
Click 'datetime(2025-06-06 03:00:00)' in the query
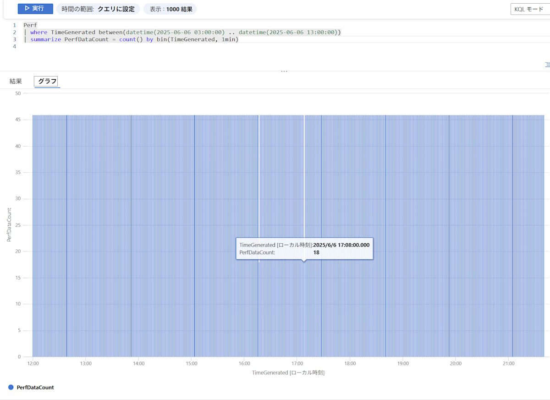[175, 32]
